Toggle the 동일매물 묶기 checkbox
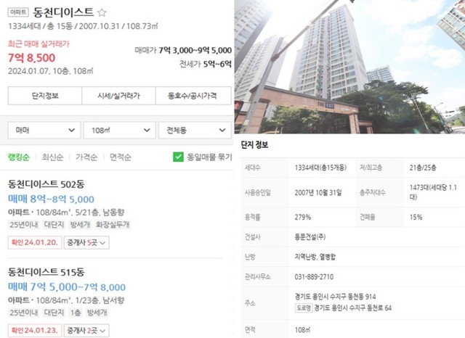The height and width of the screenshot is (338, 465). (178, 157)
